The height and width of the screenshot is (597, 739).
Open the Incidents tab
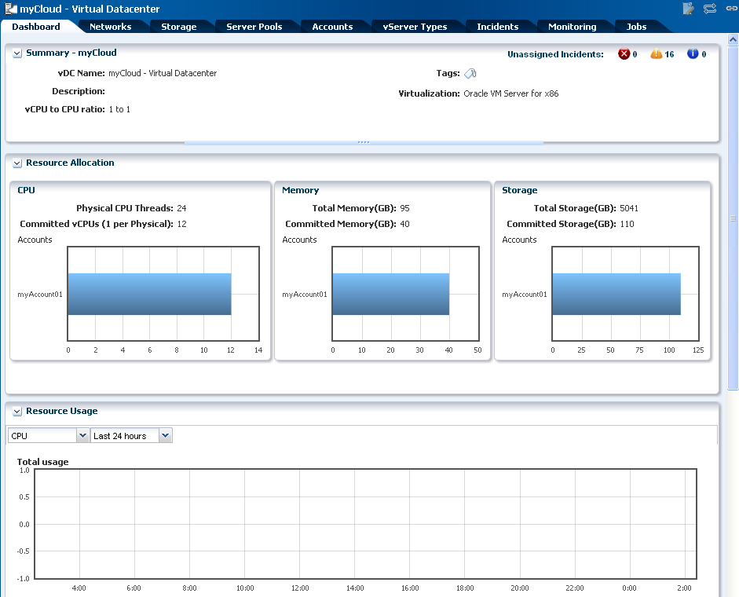click(x=497, y=27)
